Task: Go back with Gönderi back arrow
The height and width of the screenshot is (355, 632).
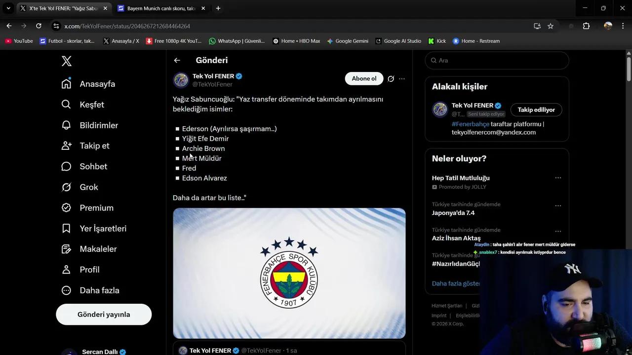Action: [x=177, y=60]
